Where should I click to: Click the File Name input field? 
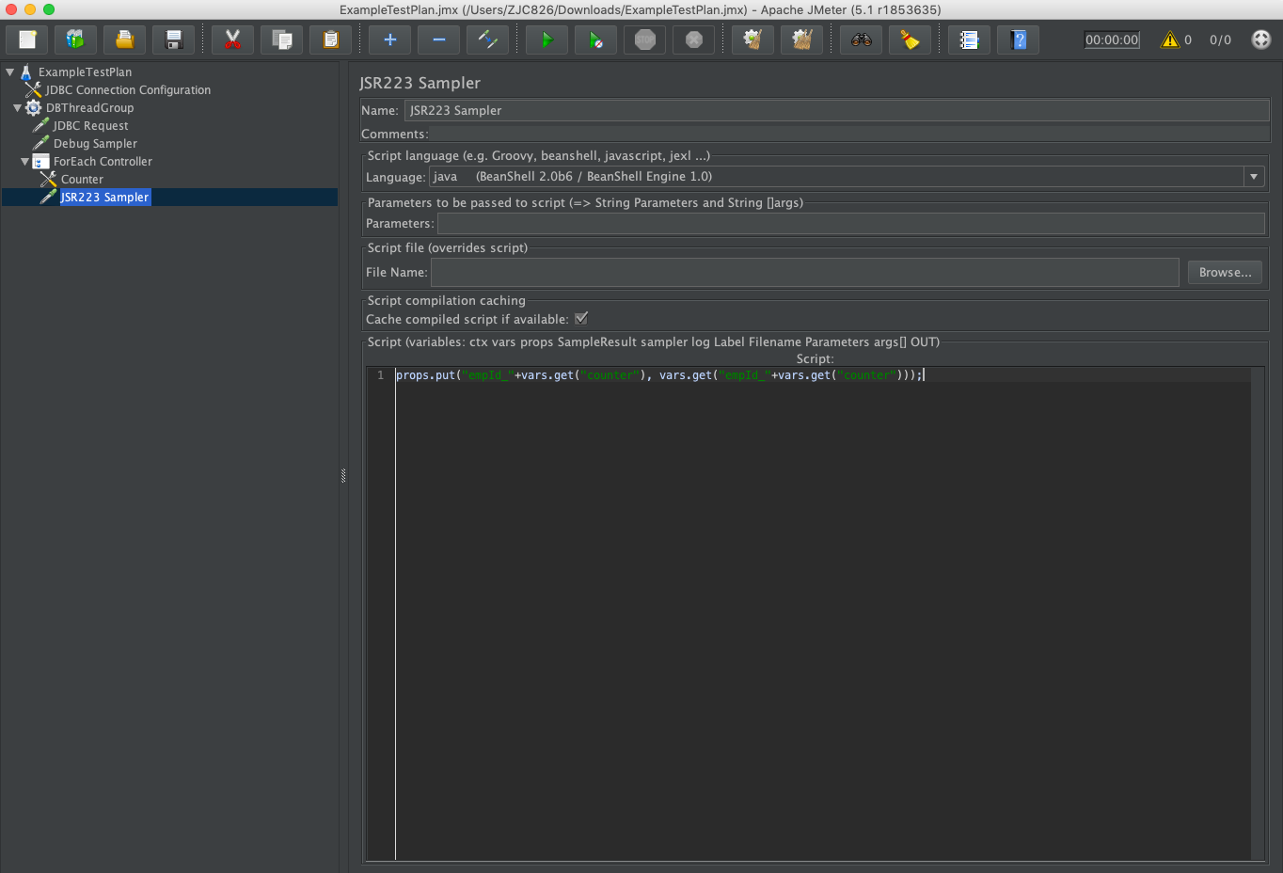(805, 272)
